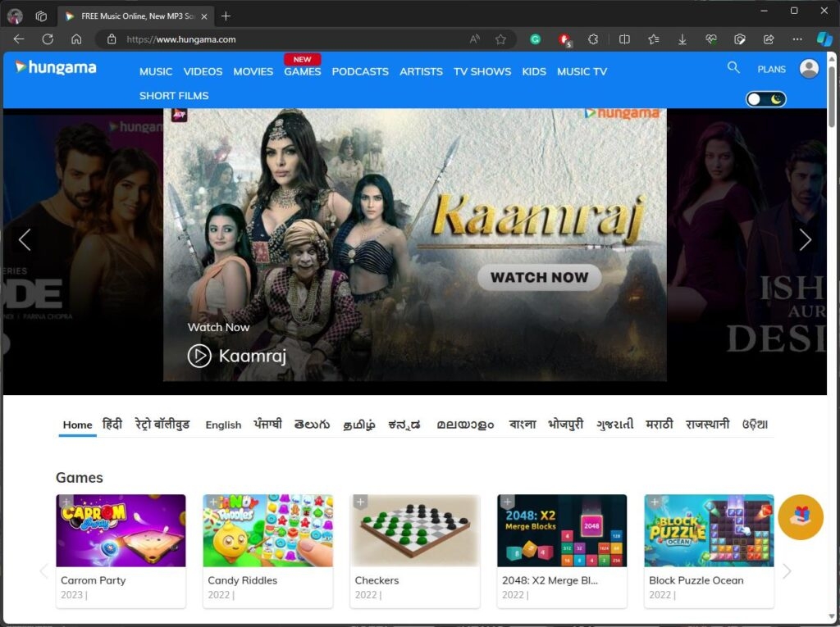Screen dimensions: 840x627
Task: Open Copilot sidebar icon
Action: pos(824,39)
